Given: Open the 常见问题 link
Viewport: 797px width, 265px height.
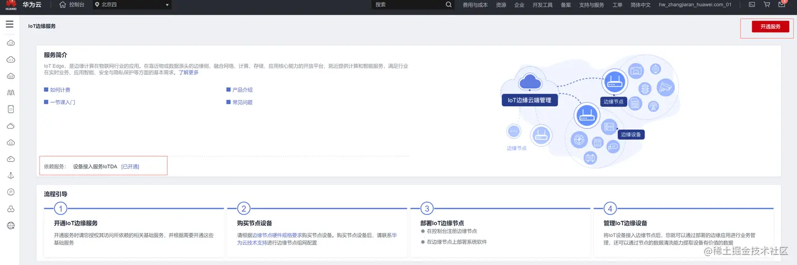Looking at the screenshot, I should pos(242,102).
